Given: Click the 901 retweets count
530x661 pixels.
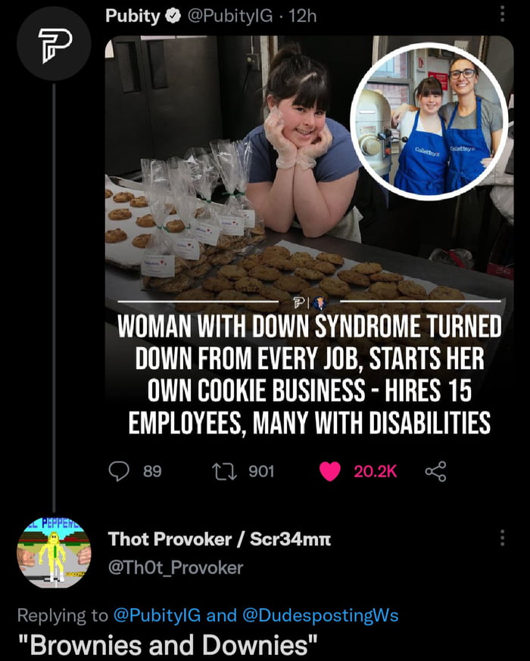Looking at the screenshot, I should point(261,471).
